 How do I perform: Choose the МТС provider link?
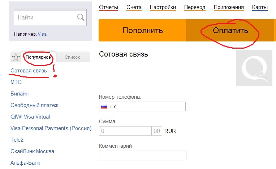(x=16, y=82)
